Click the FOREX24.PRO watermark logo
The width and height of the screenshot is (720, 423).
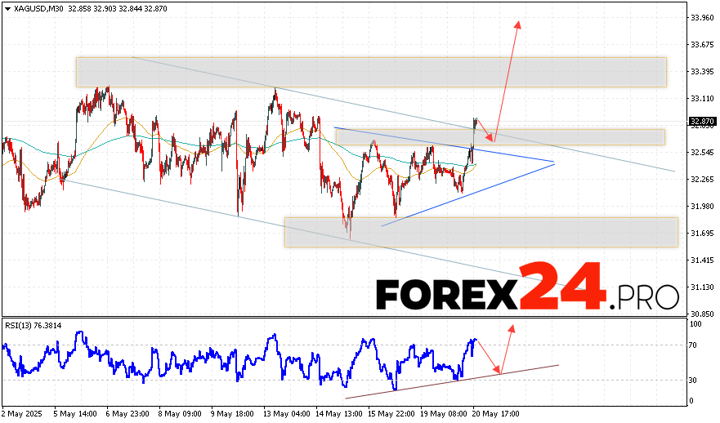(x=527, y=287)
